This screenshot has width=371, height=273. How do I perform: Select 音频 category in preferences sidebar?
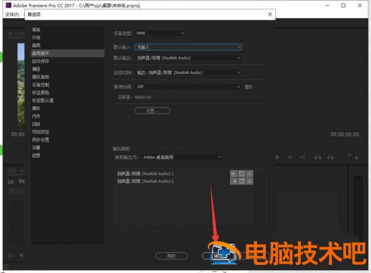[36, 45]
